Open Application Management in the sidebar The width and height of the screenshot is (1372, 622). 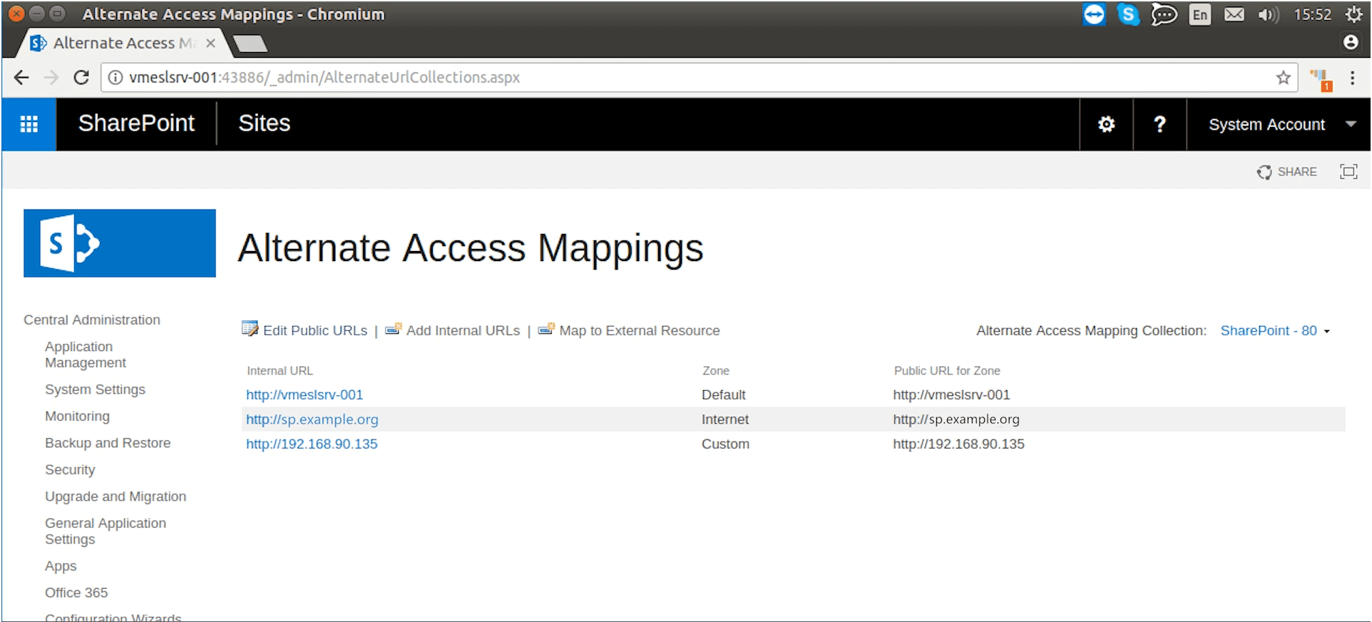coord(85,355)
